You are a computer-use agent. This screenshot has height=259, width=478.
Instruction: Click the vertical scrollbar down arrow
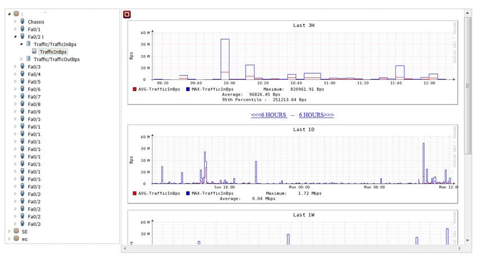467,240
